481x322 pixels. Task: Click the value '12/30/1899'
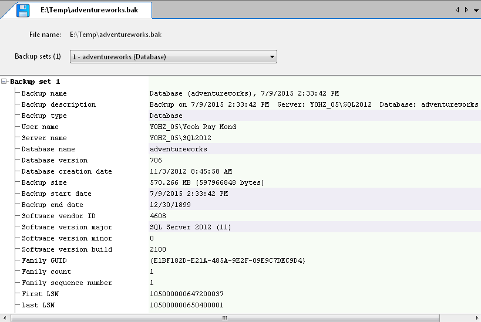coord(170,205)
